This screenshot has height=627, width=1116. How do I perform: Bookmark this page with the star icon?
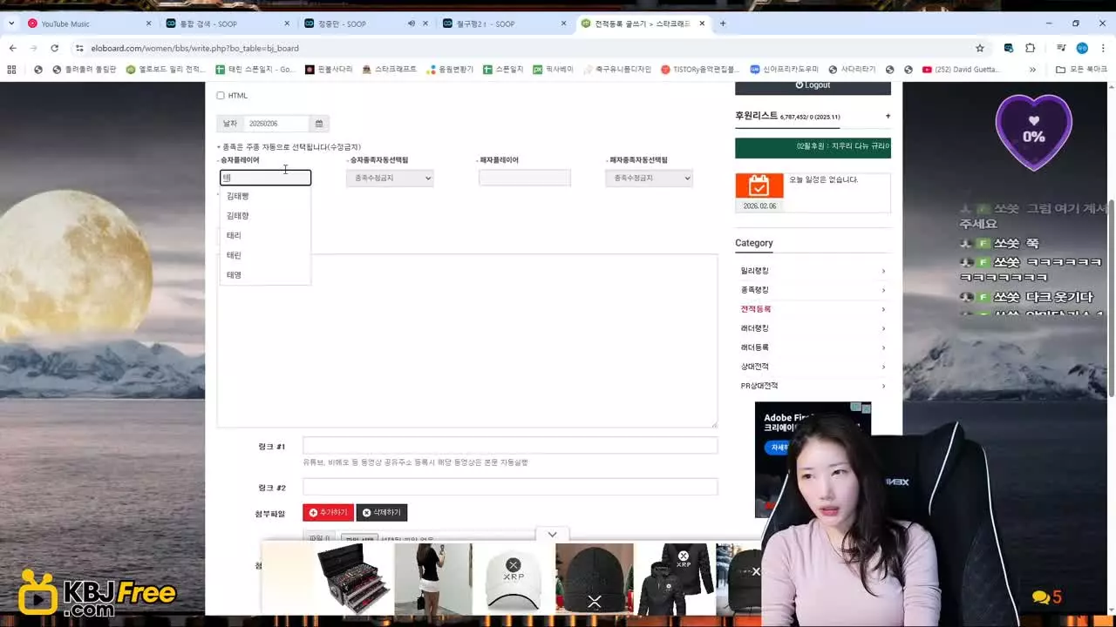(x=980, y=48)
